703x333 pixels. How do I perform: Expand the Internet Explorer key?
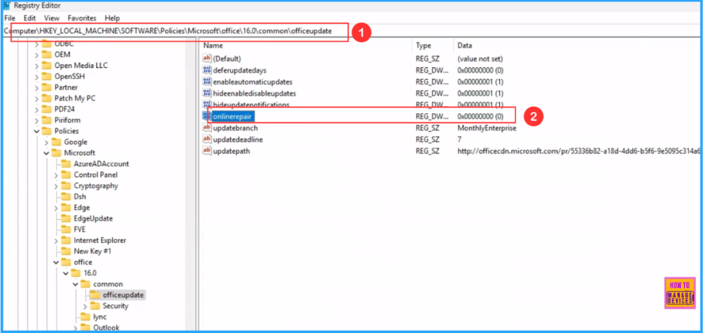pos(56,240)
